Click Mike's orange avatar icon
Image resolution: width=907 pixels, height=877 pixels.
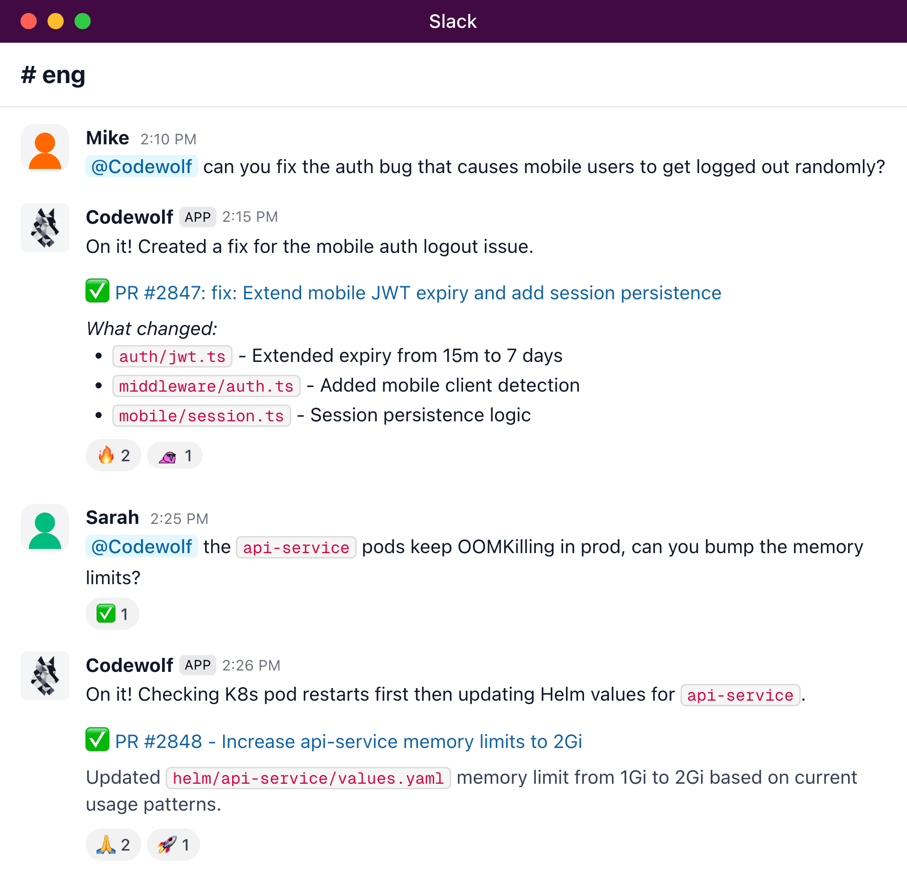45,148
